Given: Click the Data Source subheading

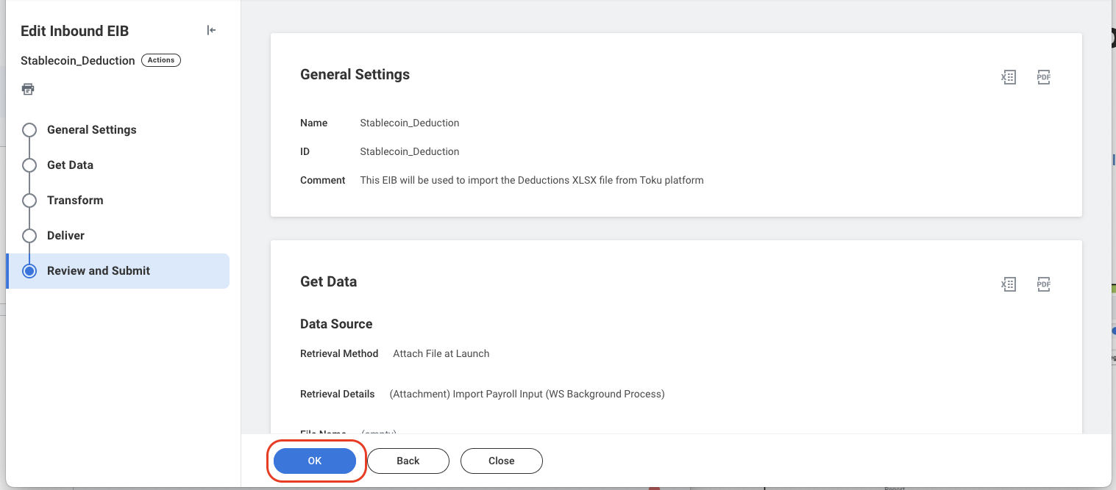Looking at the screenshot, I should pos(336,324).
